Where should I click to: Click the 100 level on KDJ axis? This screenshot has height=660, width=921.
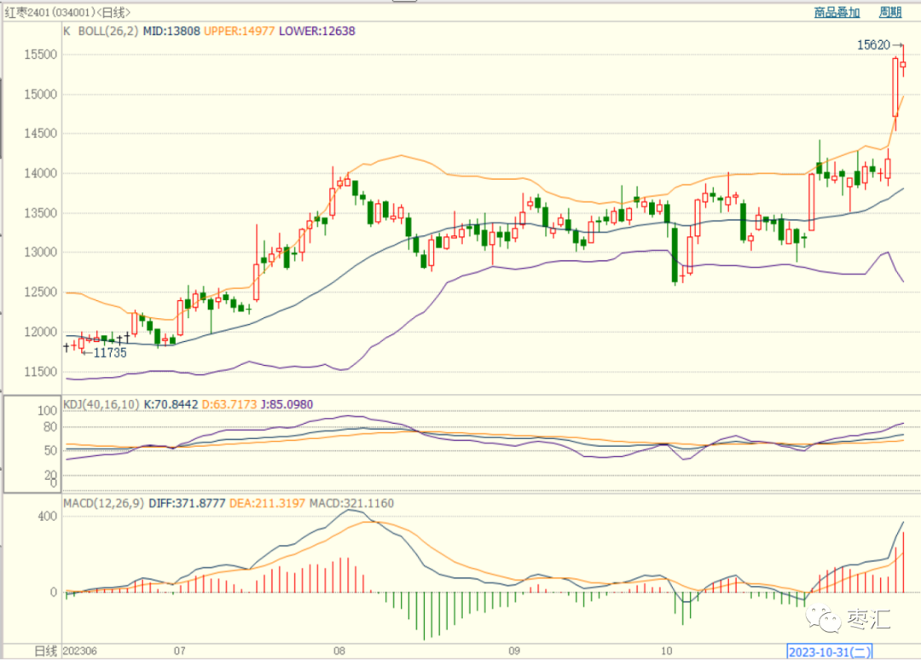click(x=47, y=411)
